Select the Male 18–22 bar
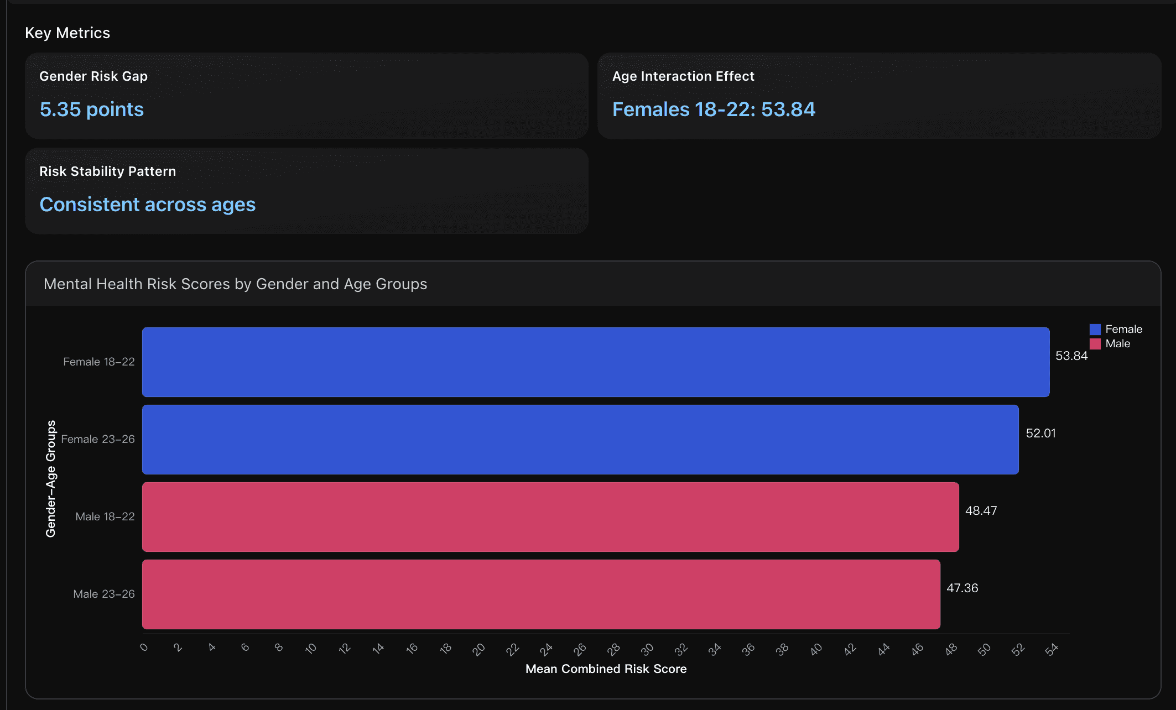Viewport: 1176px width, 710px height. pos(550,517)
